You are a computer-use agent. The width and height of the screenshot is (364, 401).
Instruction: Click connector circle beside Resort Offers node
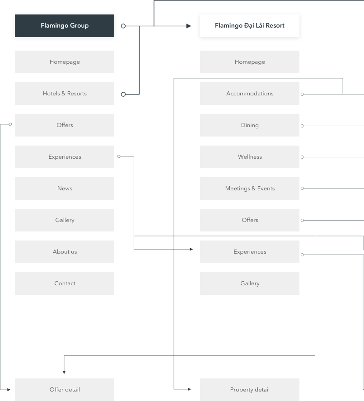pyautogui.click(x=302, y=220)
